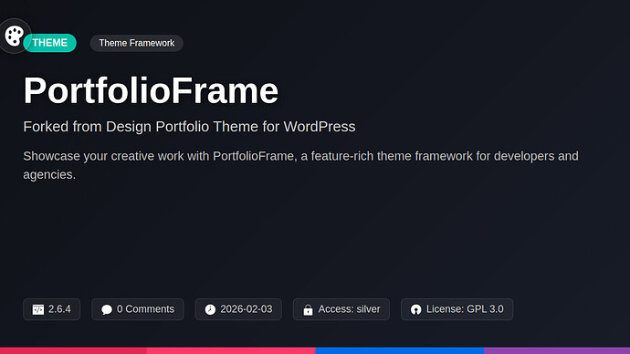Viewport: 630px width, 354px height.
Task: Select the 2.6.4 version badge
Action: coord(51,309)
